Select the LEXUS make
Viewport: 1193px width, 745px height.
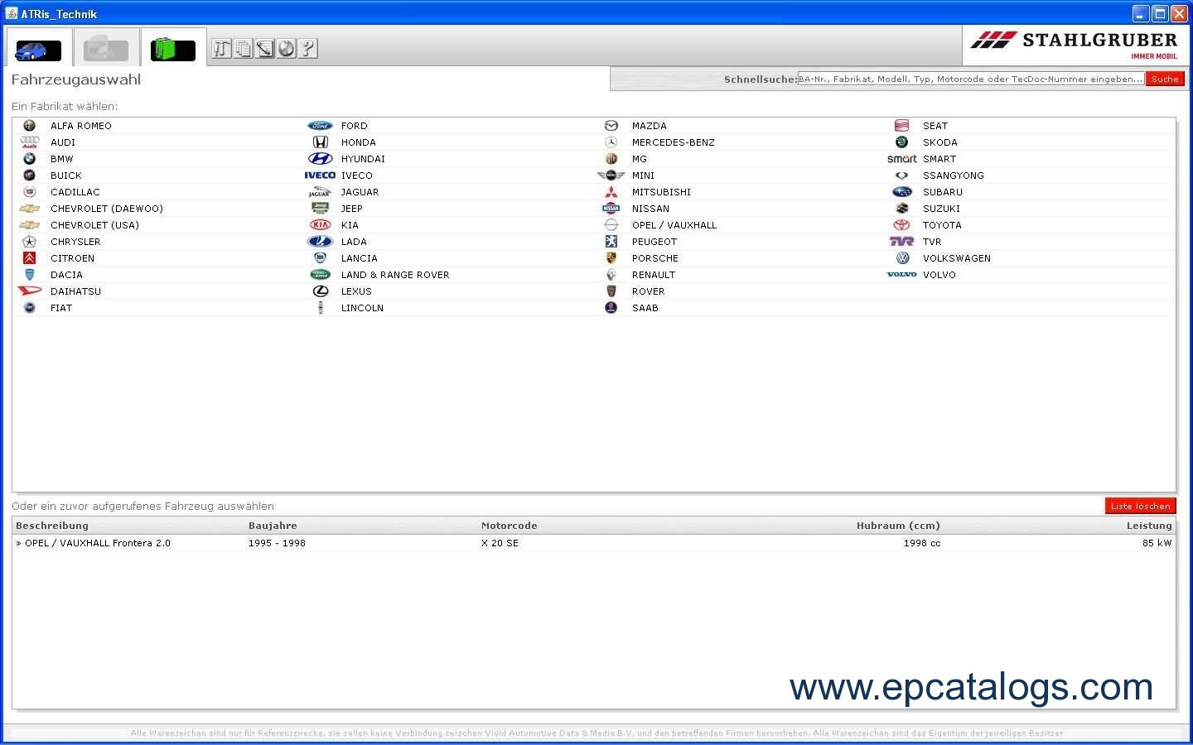coord(356,291)
